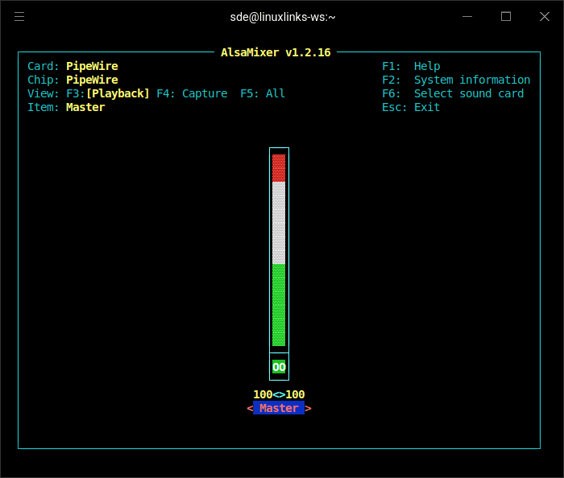Click the 100<>100 volume level text
This screenshot has width=564, height=478.
[279, 394]
